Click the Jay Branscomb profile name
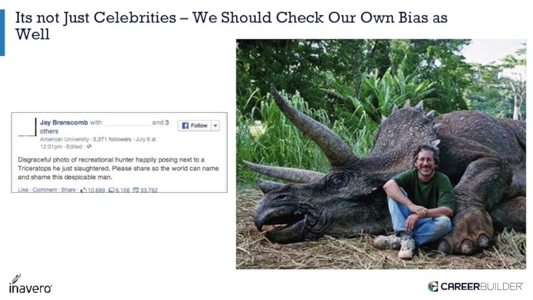Screen dimensions: 533x300 coord(64,123)
